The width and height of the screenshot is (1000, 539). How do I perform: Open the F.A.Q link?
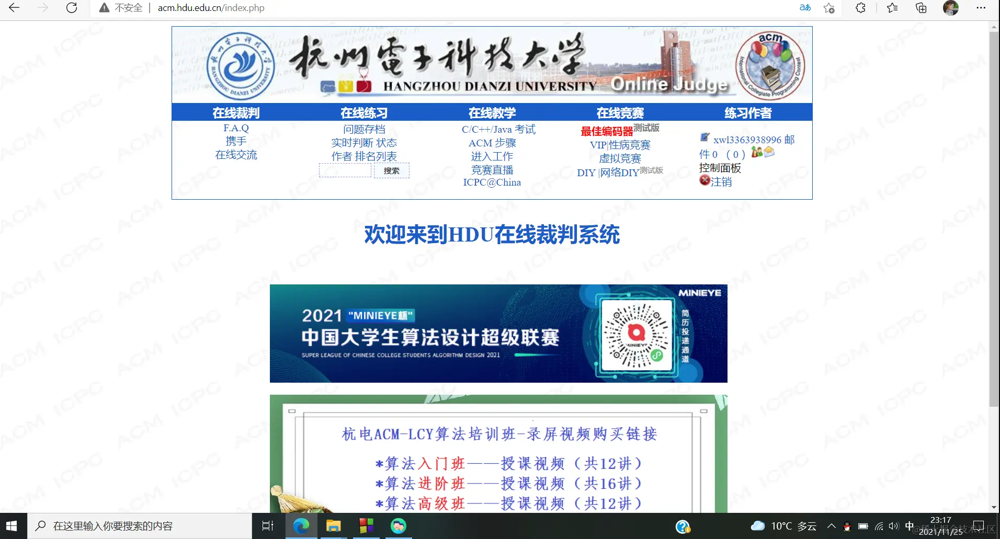pos(236,128)
